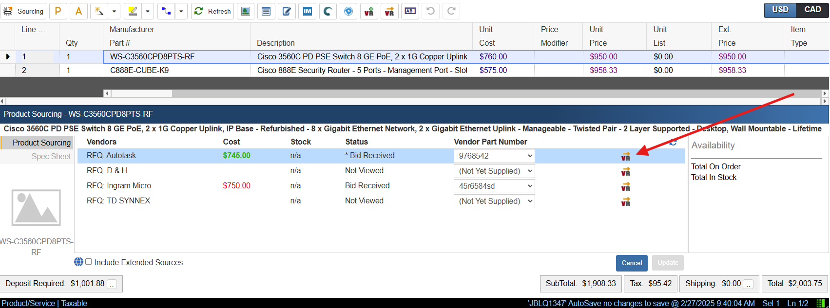
Task: Click the Cancel button
Action: pyautogui.click(x=632, y=263)
